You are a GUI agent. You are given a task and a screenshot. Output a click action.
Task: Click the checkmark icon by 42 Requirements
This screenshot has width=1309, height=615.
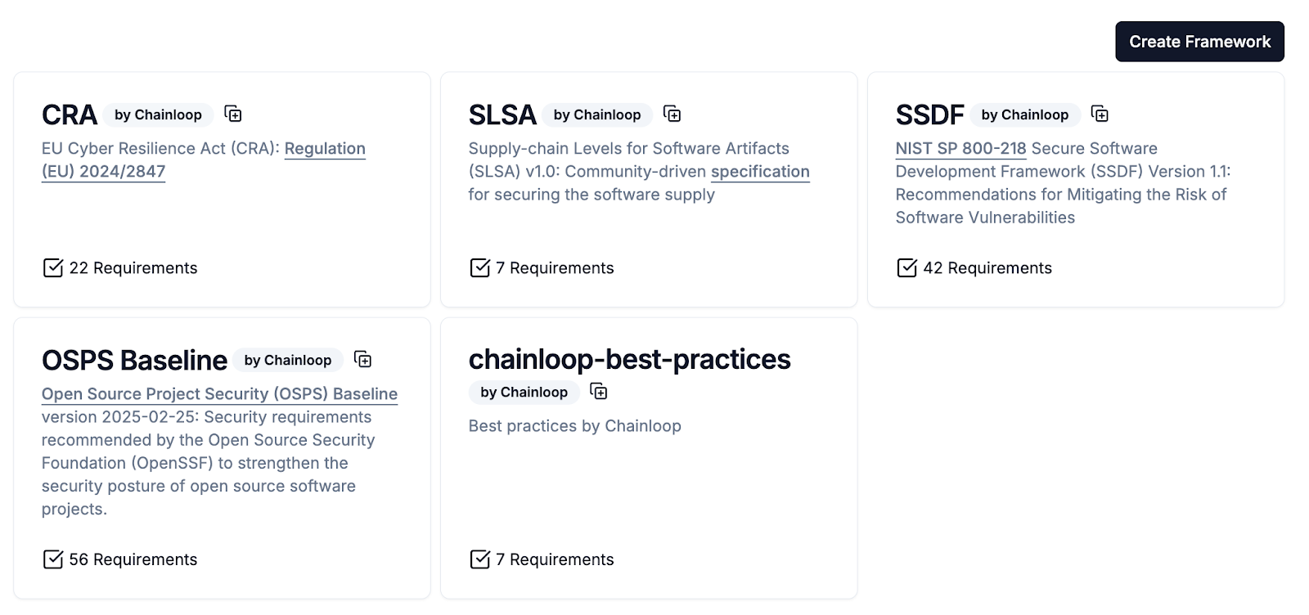click(906, 268)
